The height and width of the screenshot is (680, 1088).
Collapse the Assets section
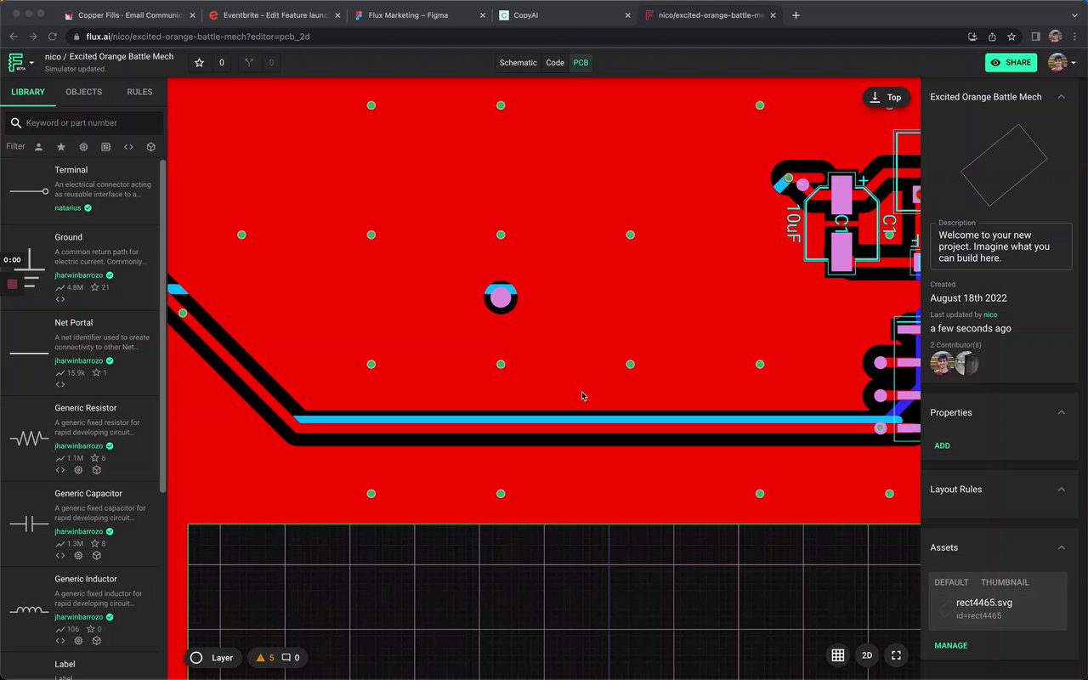point(1061,548)
